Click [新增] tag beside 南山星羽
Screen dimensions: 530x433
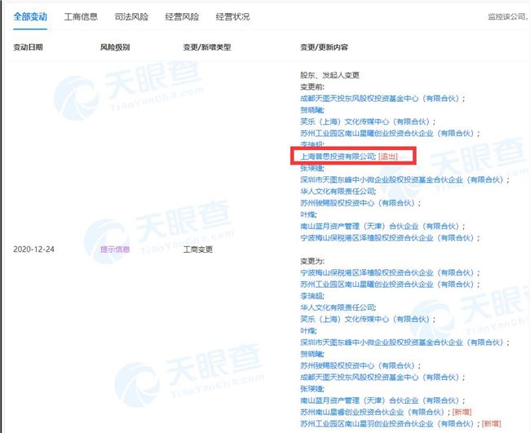click(x=492, y=423)
